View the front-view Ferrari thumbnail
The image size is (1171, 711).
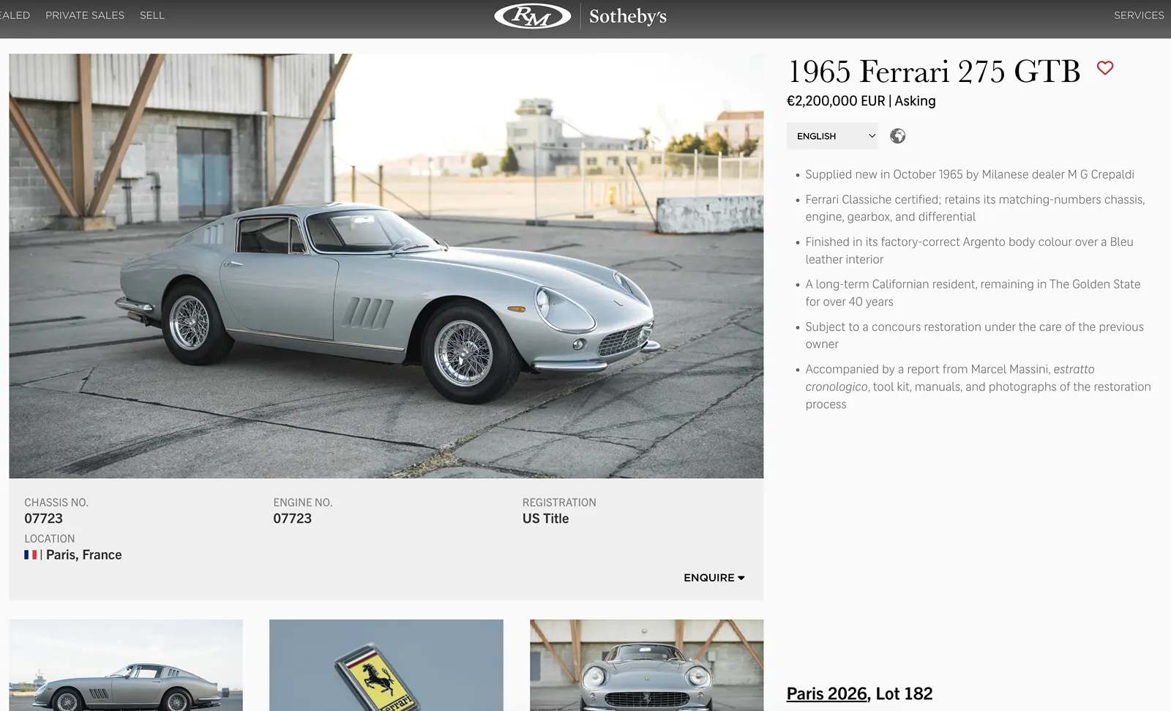pyautogui.click(x=646, y=665)
